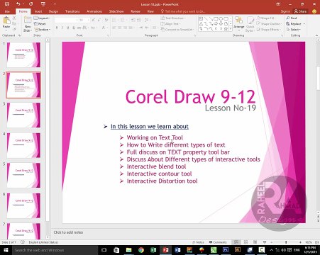Adjust the zoom slider in status bar
This screenshot has height=255, width=320.
[x=286, y=242]
